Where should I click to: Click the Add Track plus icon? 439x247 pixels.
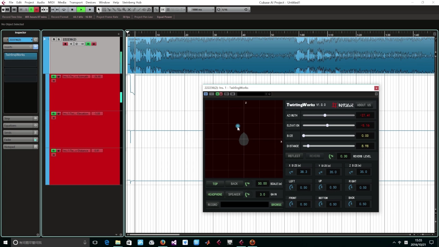(x=119, y=34)
